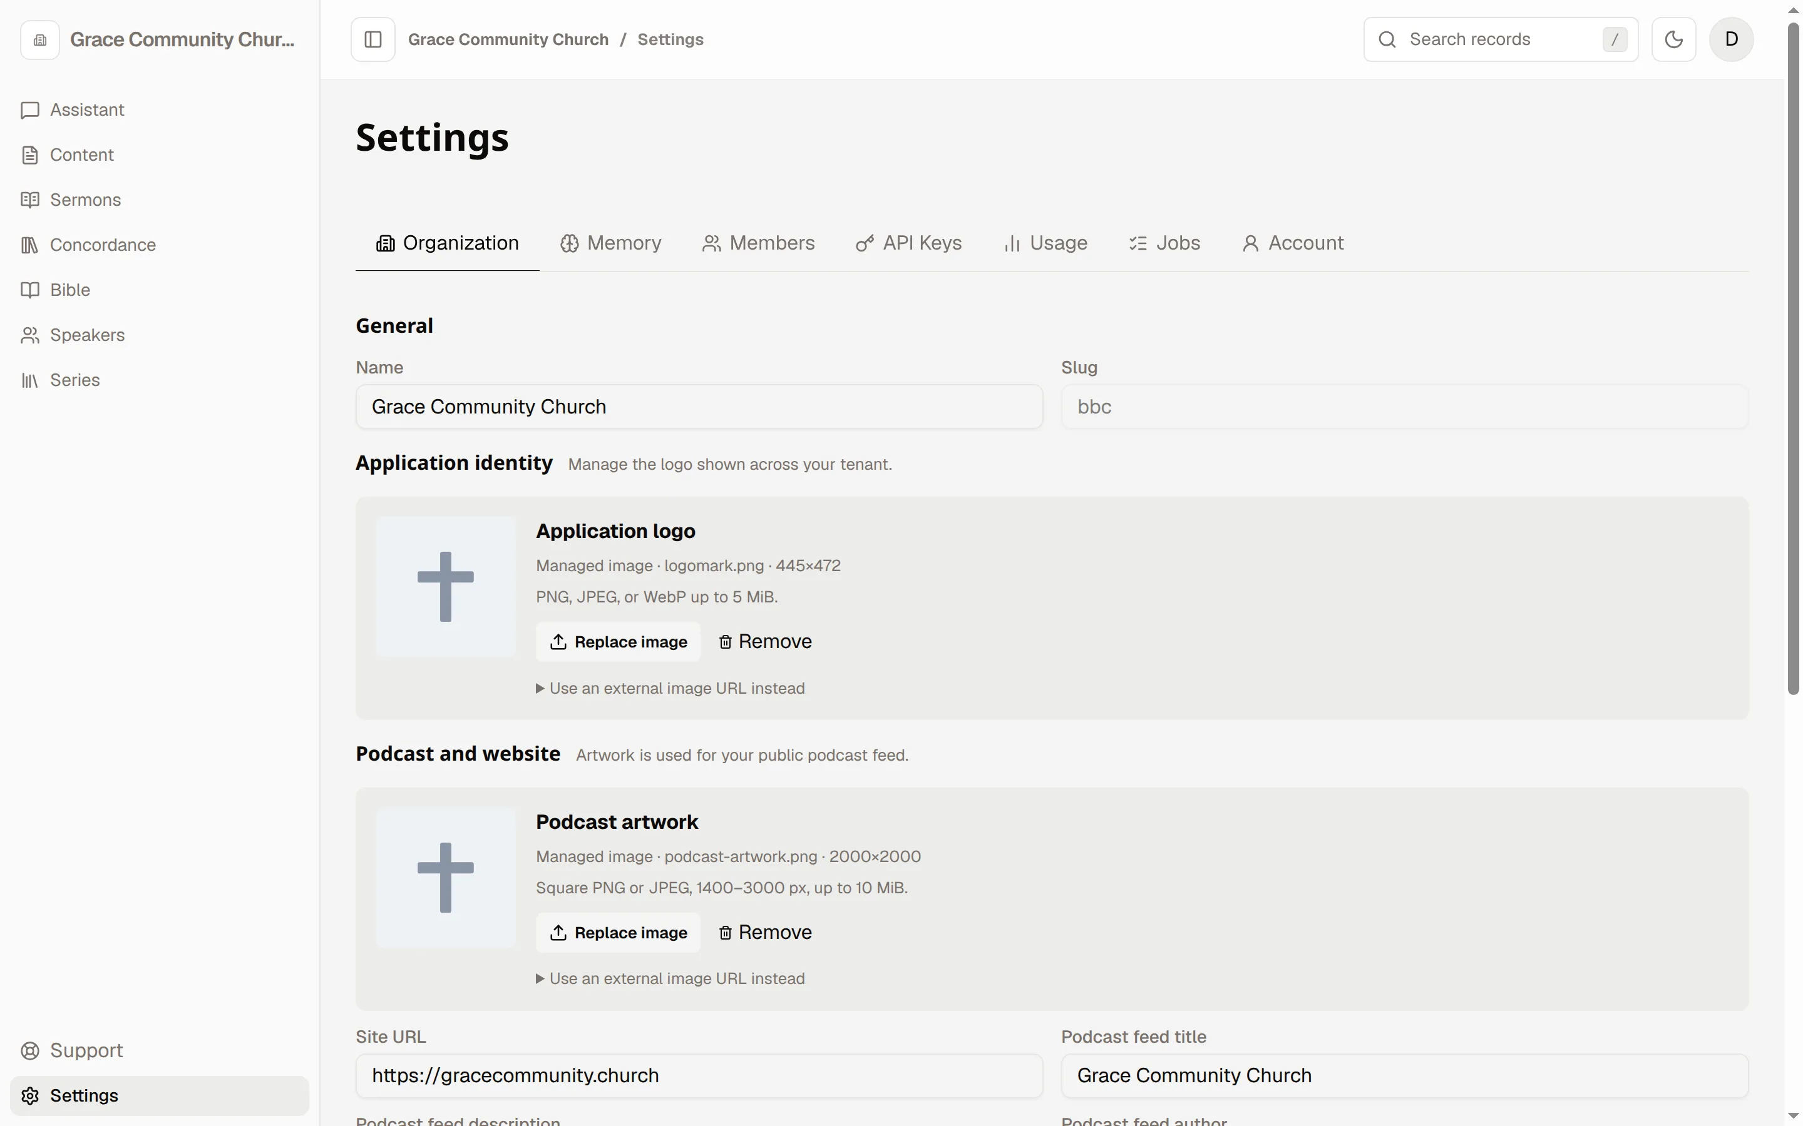
Task: Open Bible in the sidebar
Action: [158, 290]
